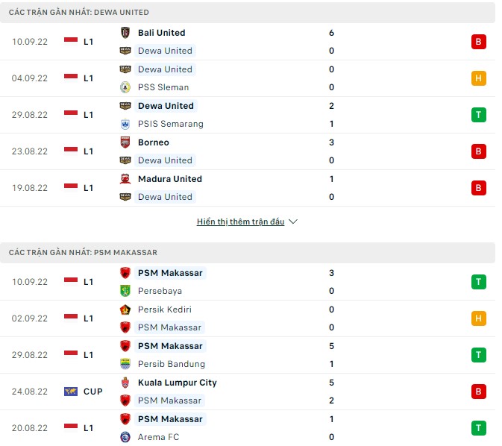Click green T badge for PSIS Semarang match
Viewport: 502px width, 446px height.
(x=478, y=115)
